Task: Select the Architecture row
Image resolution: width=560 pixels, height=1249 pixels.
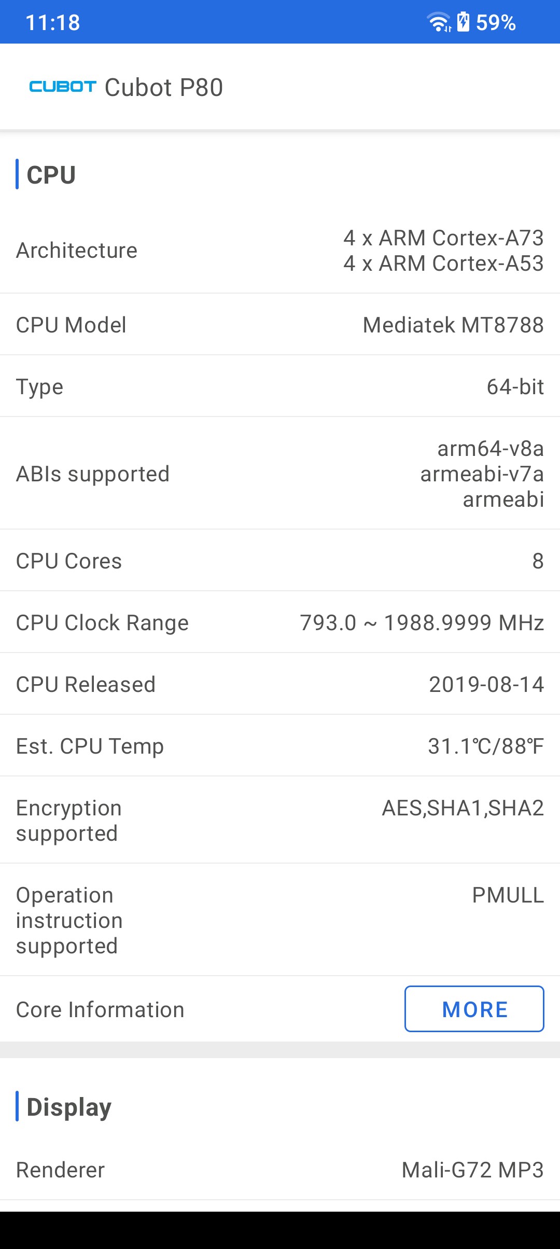Action: click(x=280, y=251)
